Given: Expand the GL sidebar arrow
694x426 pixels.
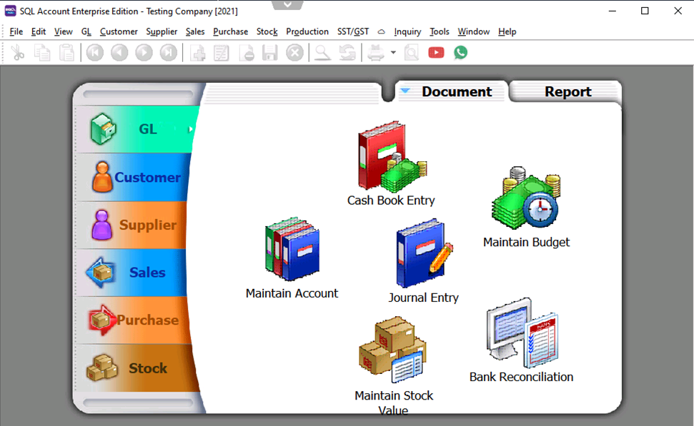Looking at the screenshot, I should click(191, 129).
